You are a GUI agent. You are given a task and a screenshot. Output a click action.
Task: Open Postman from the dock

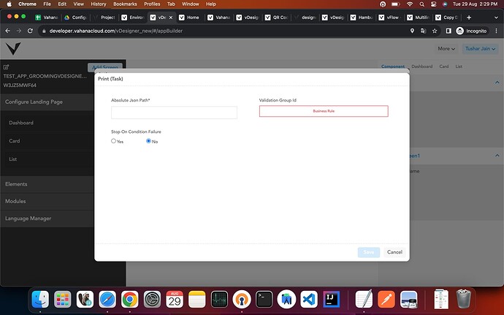click(386, 300)
